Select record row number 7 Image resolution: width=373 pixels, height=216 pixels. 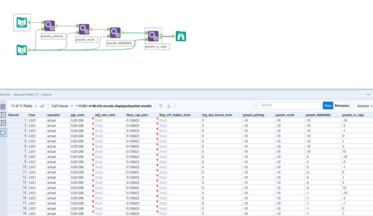(x=17, y=151)
